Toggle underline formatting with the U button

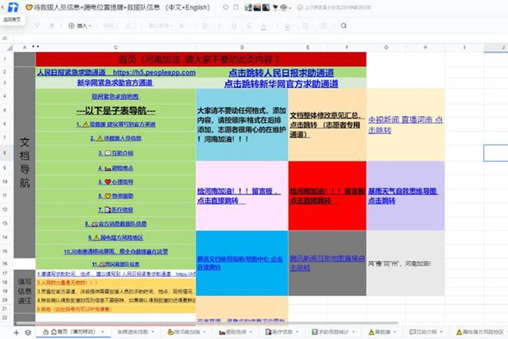(234, 26)
